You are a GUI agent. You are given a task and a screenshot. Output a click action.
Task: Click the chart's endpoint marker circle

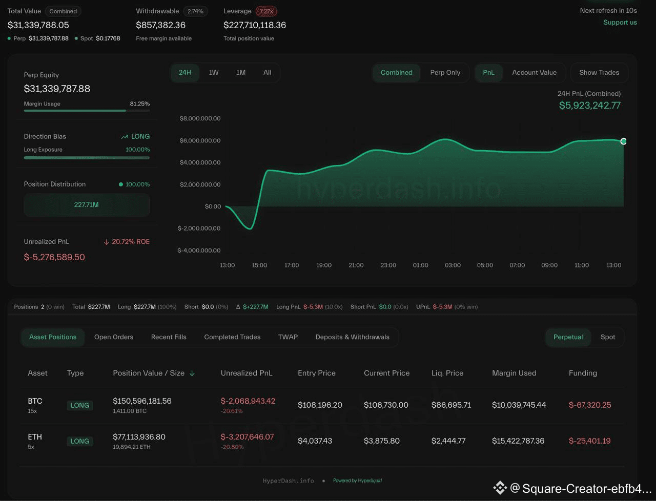(x=623, y=141)
